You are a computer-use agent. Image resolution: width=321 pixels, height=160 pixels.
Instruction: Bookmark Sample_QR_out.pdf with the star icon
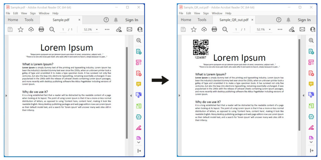pos(194,29)
